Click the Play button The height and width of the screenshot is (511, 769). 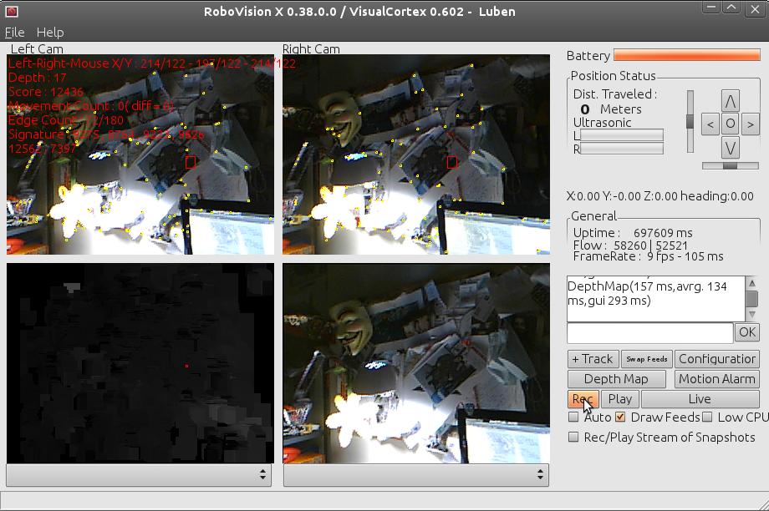click(x=620, y=399)
